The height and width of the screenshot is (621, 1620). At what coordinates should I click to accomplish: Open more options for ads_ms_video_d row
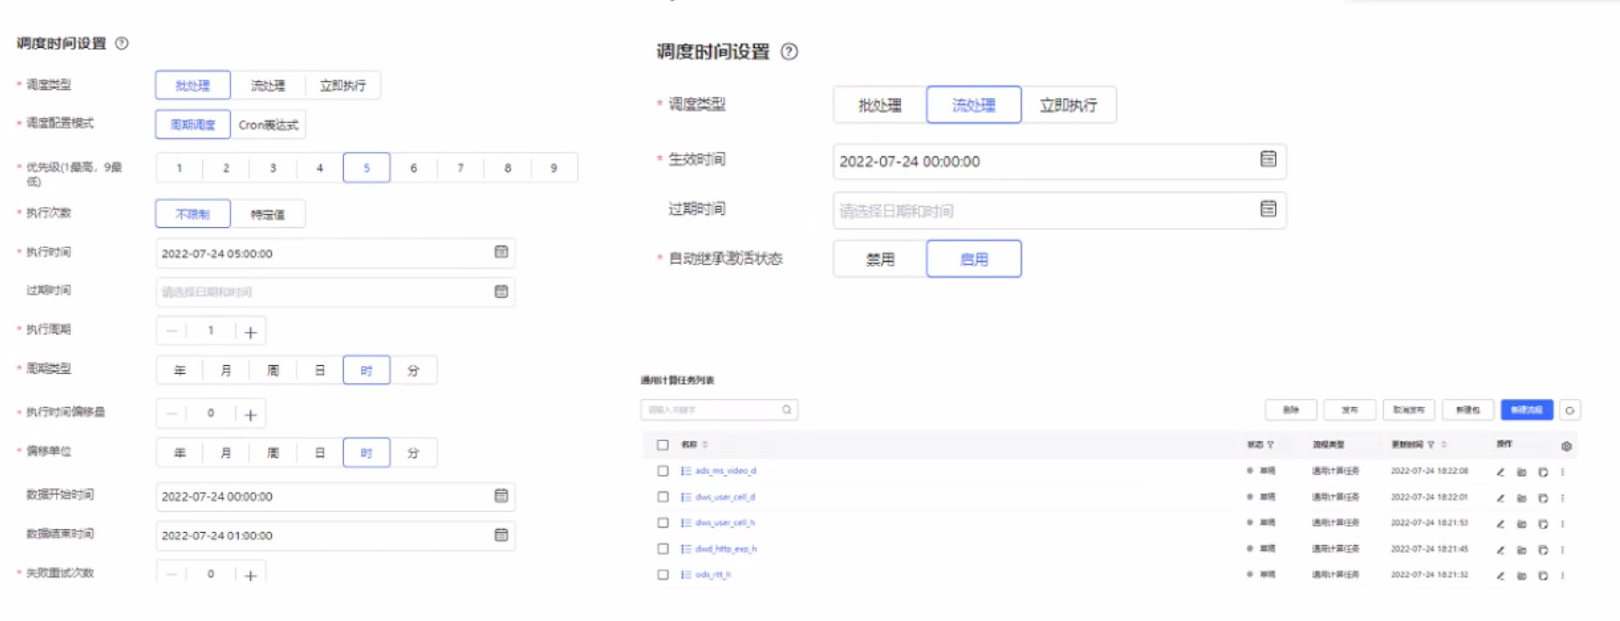coord(1562,472)
